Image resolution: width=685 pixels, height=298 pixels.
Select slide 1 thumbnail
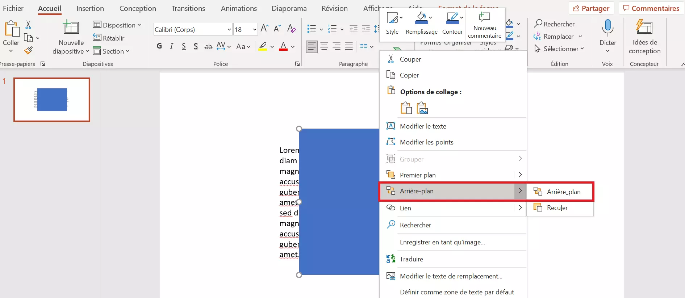pos(52,100)
